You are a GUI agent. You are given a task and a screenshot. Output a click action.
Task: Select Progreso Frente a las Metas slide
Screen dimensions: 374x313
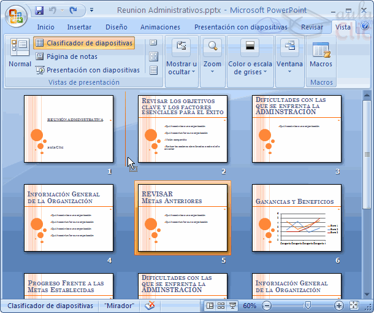pyautogui.click(x=69, y=286)
